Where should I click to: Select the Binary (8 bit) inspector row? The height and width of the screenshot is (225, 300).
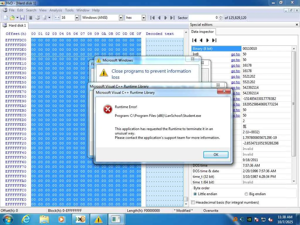[x=241, y=49]
